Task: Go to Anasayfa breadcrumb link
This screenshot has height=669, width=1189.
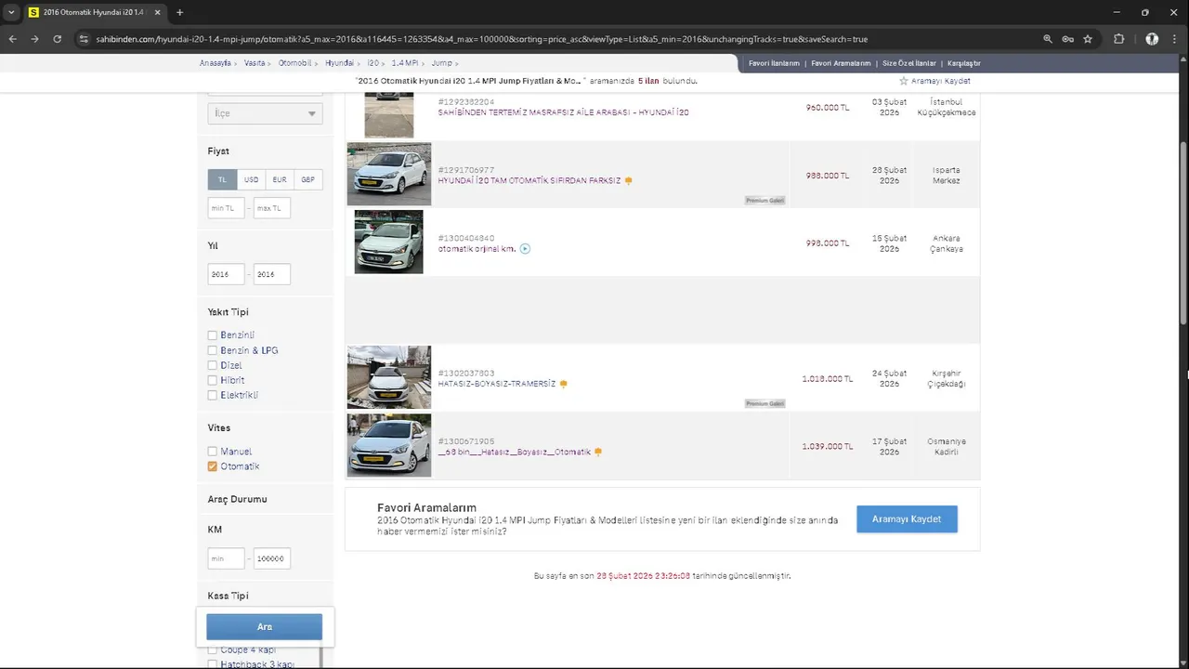Action: pyautogui.click(x=216, y=63)
